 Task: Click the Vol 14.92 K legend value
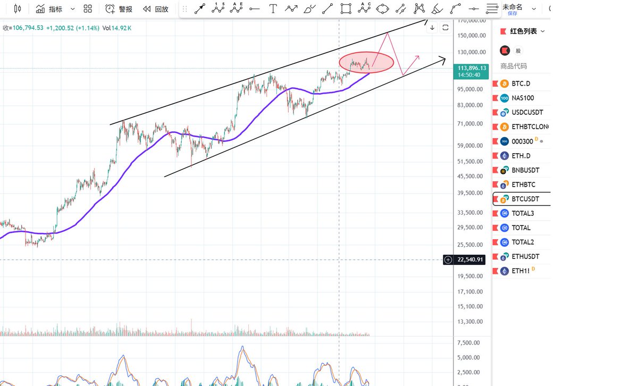[116, 28]
